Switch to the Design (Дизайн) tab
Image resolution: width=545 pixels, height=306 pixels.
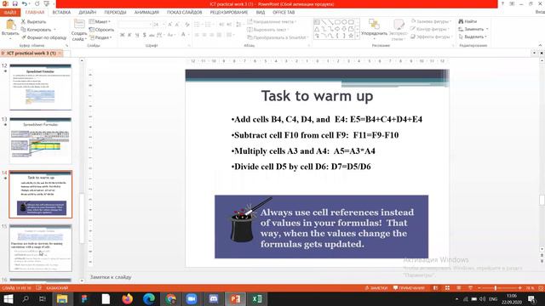click(87, 12)
